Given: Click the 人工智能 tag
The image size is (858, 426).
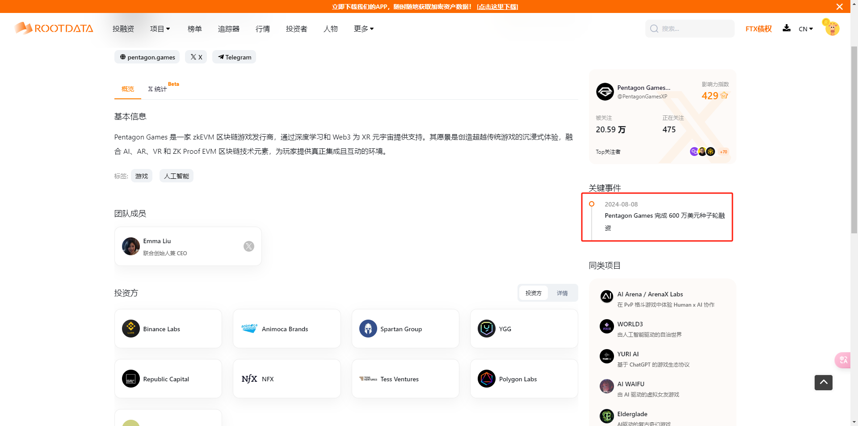Looking at the screenshot, I should click(x=176, y=176).
